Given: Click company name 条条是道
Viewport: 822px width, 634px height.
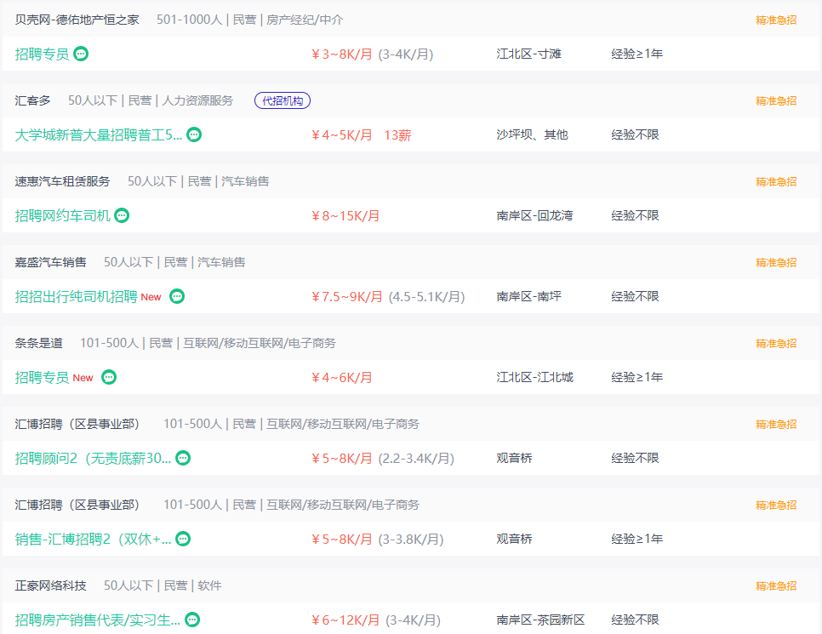Looking at the screenshot, I should [x=38, y=343].
